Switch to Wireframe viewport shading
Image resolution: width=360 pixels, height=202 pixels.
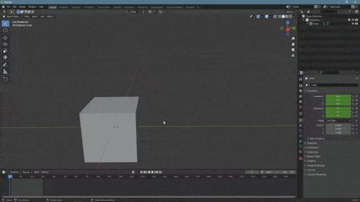pyautogui.click(x=280, y=16)
